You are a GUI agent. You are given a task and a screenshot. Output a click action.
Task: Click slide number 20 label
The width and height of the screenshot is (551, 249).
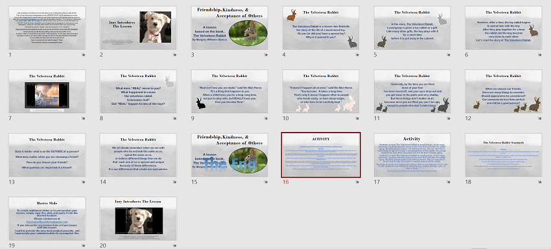click(103, 246)
